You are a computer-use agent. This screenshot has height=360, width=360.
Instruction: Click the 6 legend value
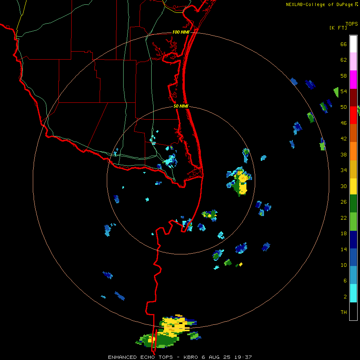click(345, 281)
